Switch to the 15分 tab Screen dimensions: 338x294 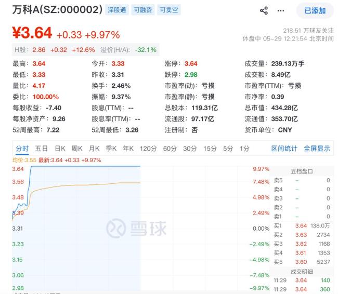(x=210, y=149)
